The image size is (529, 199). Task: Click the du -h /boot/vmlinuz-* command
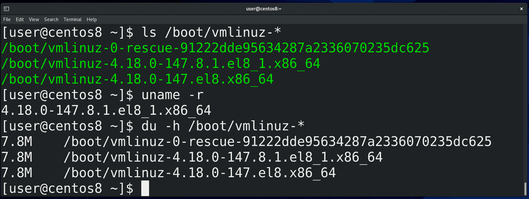tap(223, 126)
